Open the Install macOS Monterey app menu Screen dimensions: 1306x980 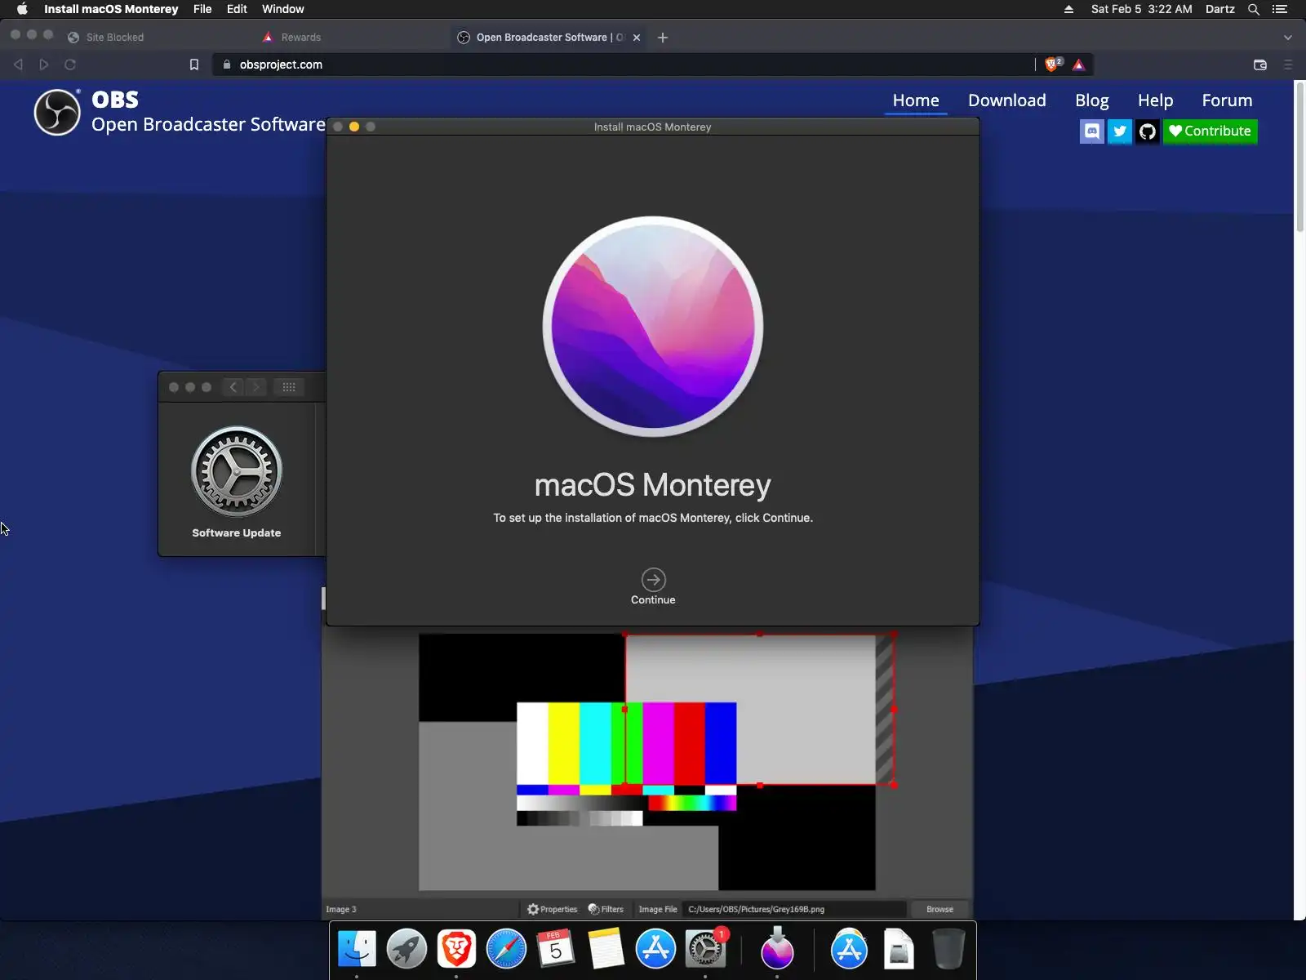pos(111,9)
